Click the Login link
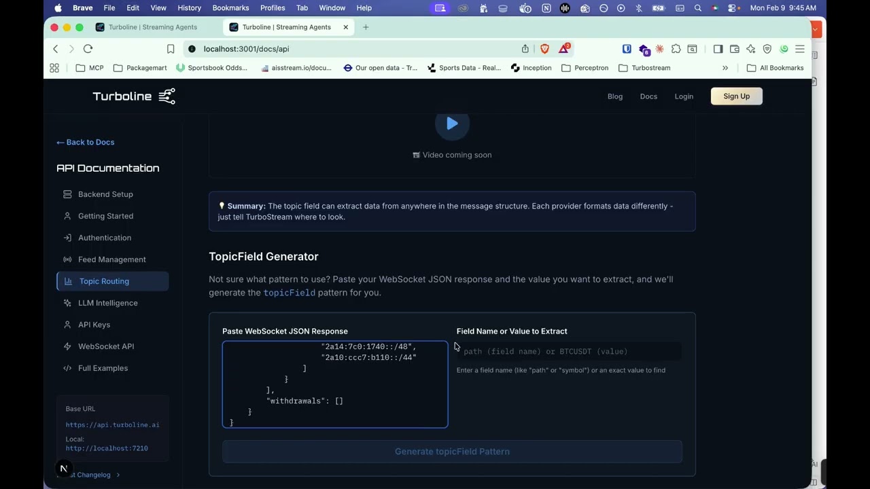870x489 pixels. pyautogui.click(x=684, y=96)
